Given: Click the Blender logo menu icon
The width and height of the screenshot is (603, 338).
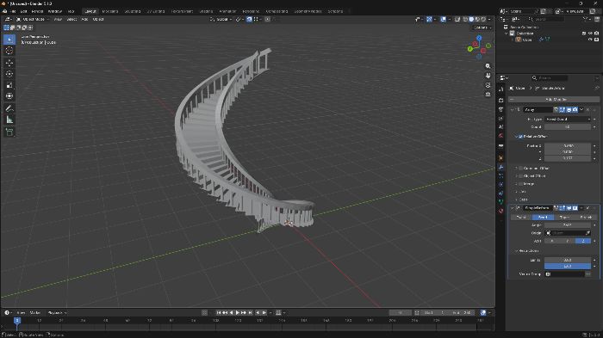Looking at the screenshot, I should (4, 11).
